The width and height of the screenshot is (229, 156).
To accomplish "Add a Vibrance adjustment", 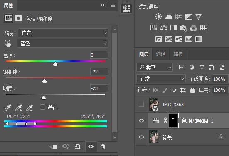I will coord(198,17).
